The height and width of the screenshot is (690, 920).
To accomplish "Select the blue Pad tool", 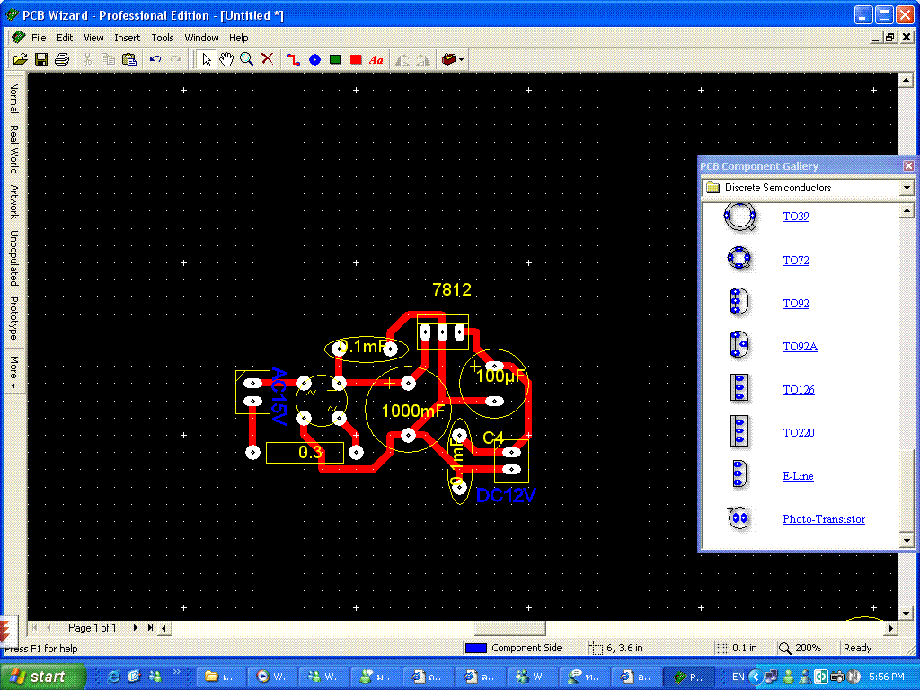I will point(315,59).
